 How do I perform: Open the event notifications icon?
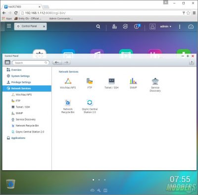tap(137, 26)
